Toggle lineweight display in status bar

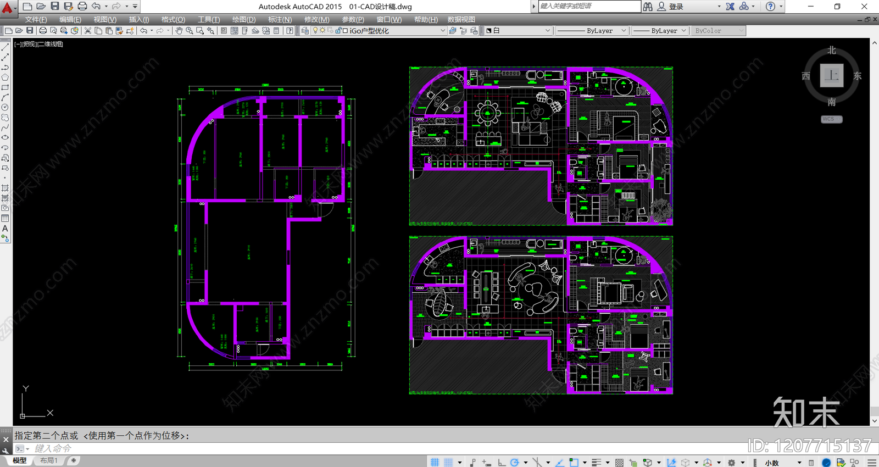pos(597,463)
